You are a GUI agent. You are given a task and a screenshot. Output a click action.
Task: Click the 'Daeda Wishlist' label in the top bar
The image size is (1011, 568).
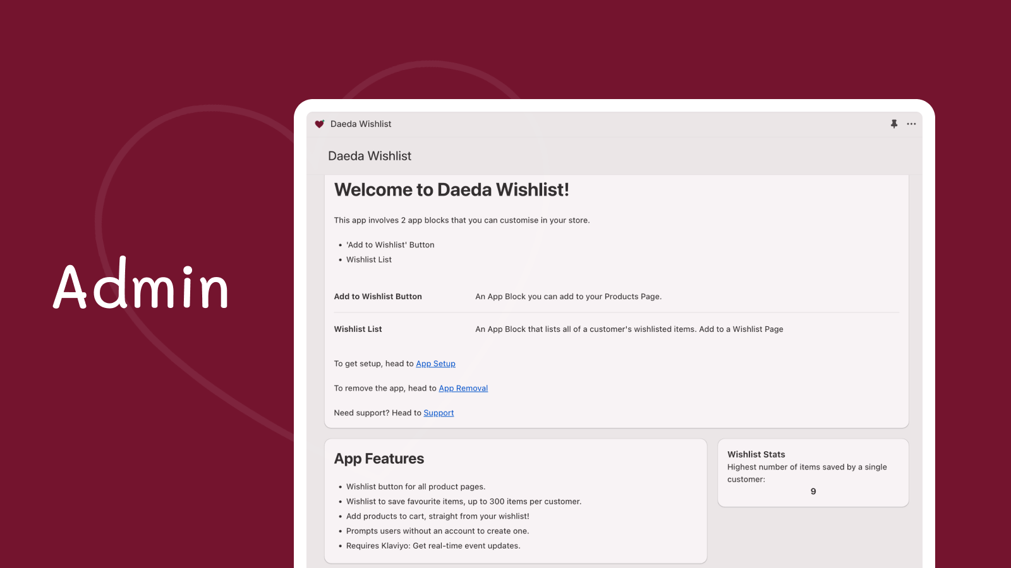[361, 124]
